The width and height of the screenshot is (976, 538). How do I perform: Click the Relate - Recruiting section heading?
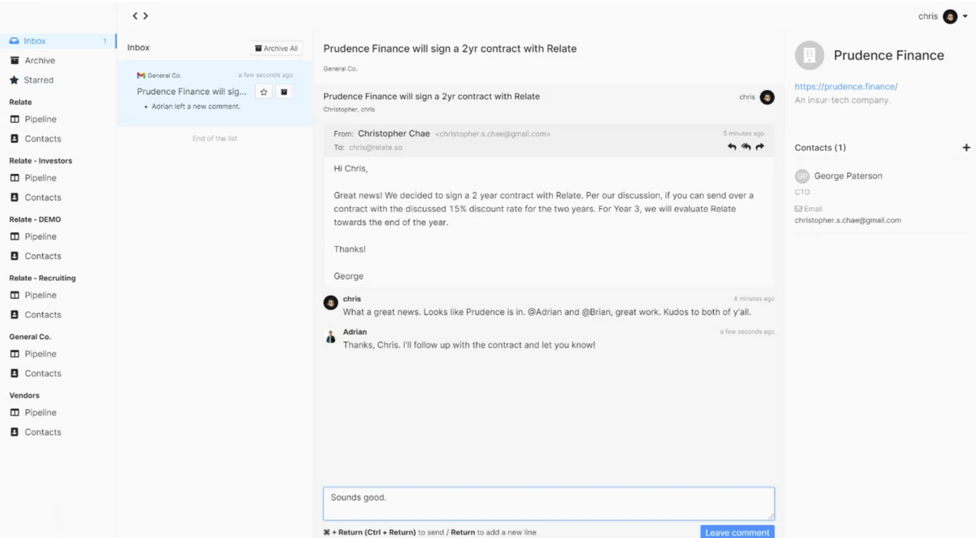42,278
